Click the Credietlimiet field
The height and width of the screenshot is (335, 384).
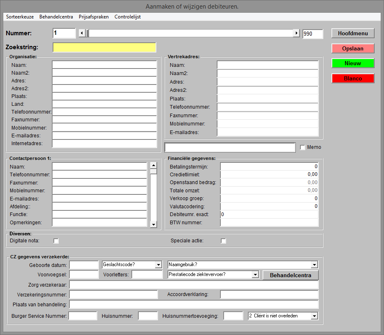tap(270, 175)
